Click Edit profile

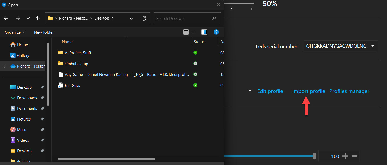[270, 91]
